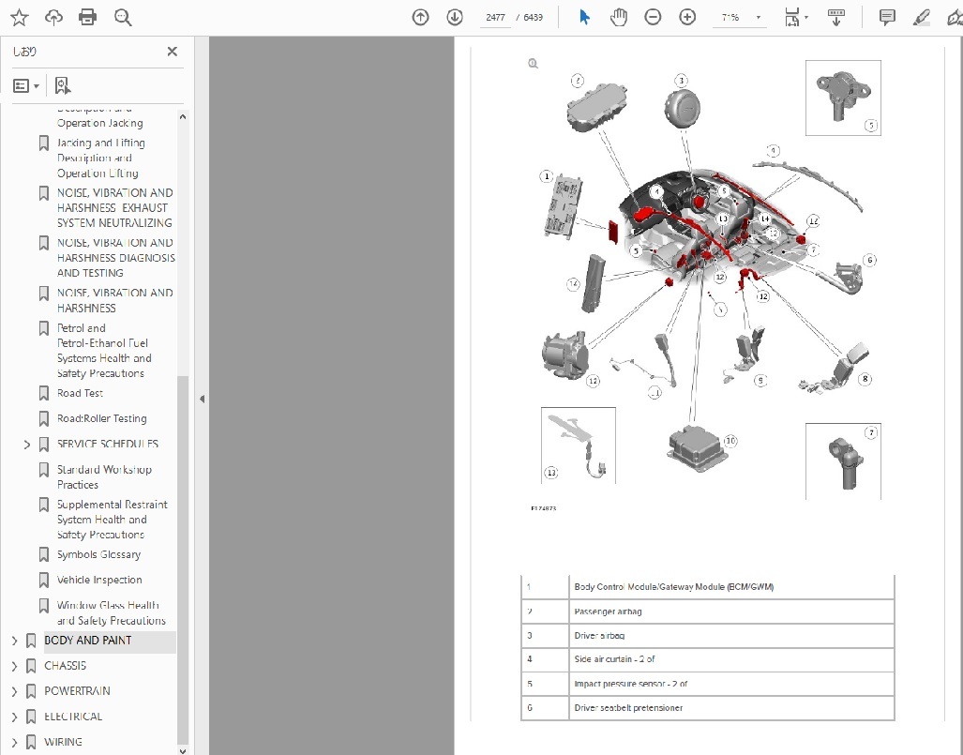Select the CHASSIS bookmark
The width and height of the screenshot is (963, 755).
click(65, 665)
